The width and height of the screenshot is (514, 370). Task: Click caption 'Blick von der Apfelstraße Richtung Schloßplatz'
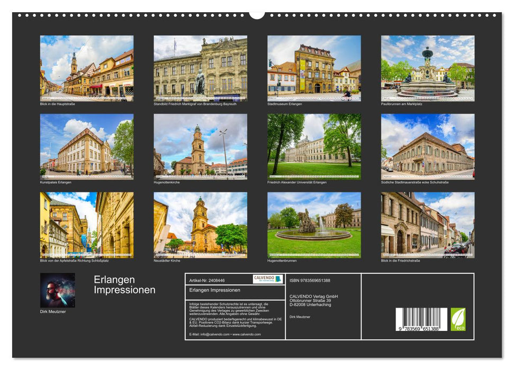[74, 261]
